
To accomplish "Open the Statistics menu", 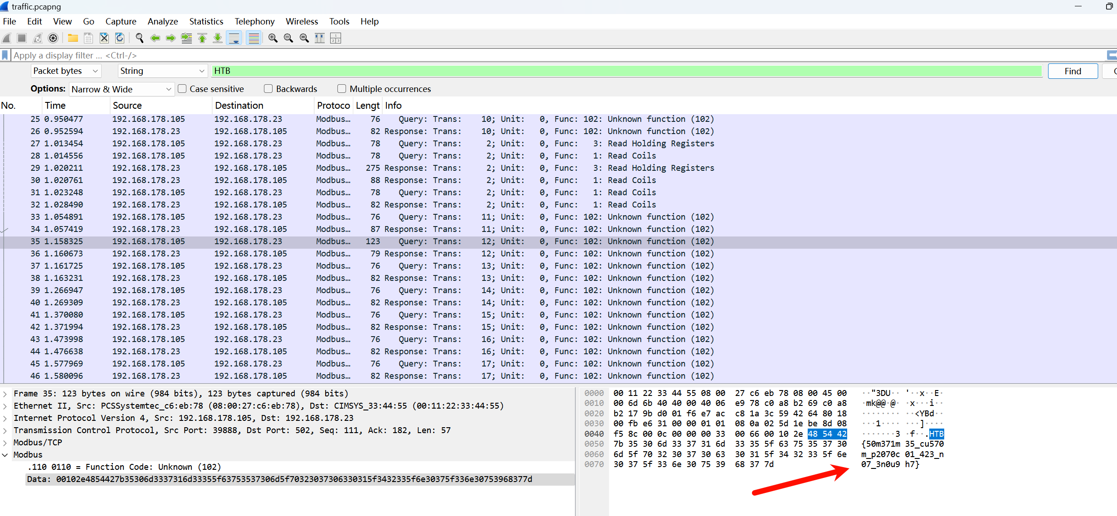I will 206,21.
